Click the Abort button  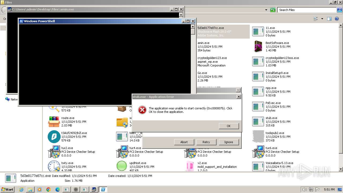tap(184, 142)
